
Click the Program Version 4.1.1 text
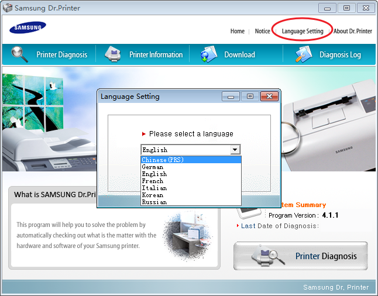303,215
